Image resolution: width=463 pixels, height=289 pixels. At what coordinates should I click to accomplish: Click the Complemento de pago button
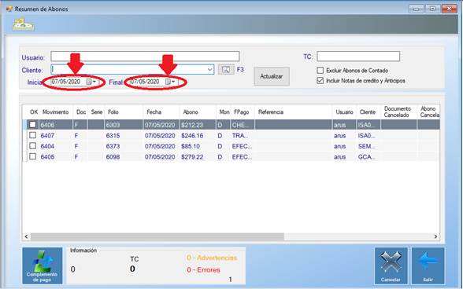point(43,265)
